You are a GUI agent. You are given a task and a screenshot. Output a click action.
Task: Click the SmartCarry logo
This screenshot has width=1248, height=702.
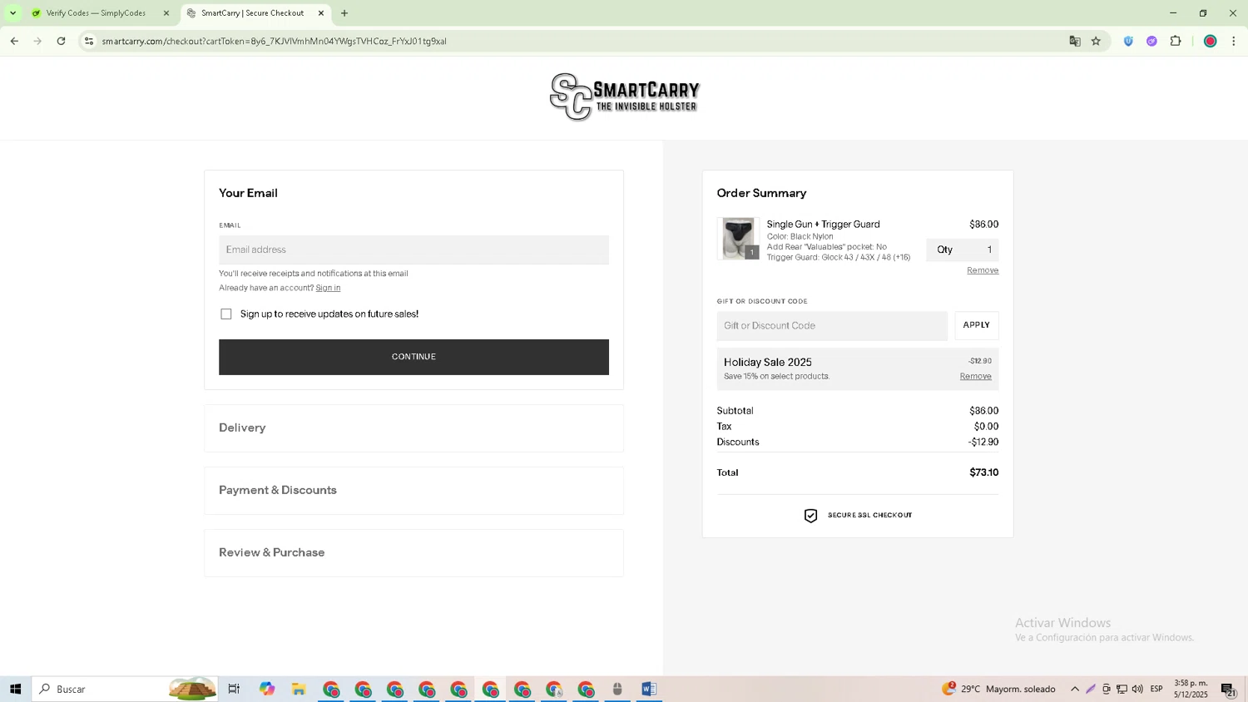coord(625,96)
